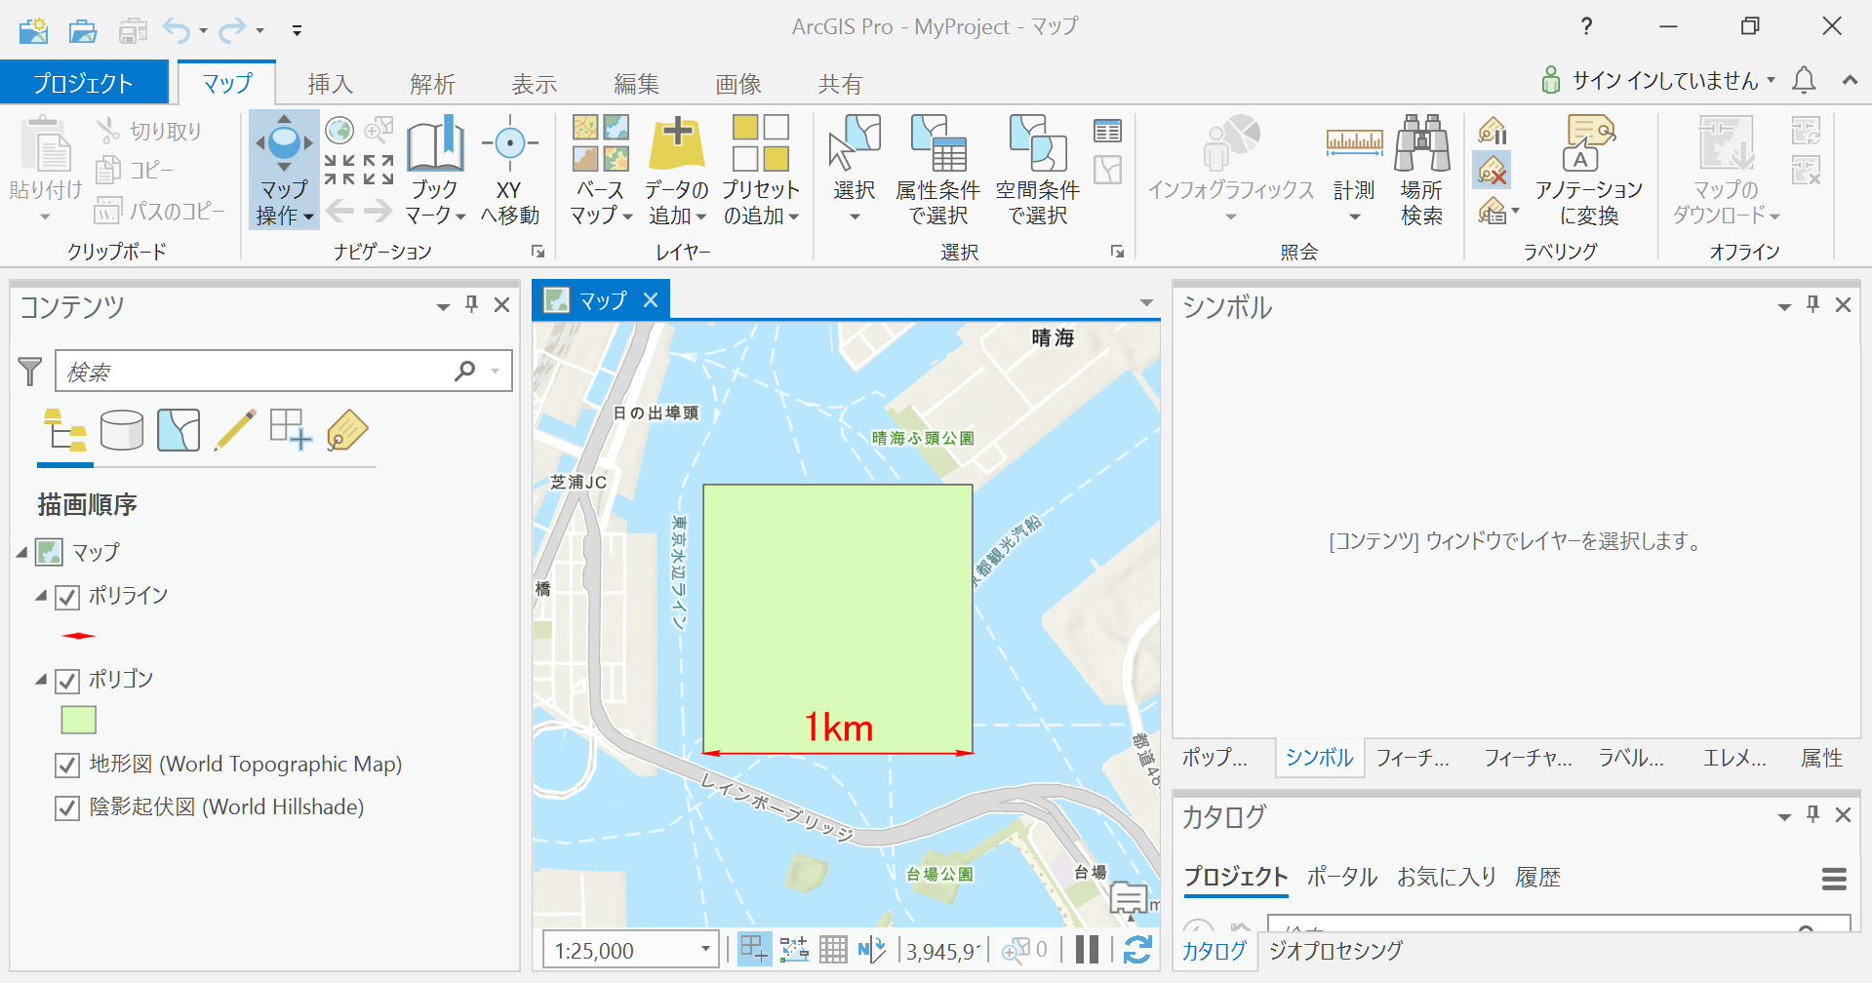Switch to the 共有 ribbon tab
This screenshot has width=1872, height=983.
click(x=840, y=84)
